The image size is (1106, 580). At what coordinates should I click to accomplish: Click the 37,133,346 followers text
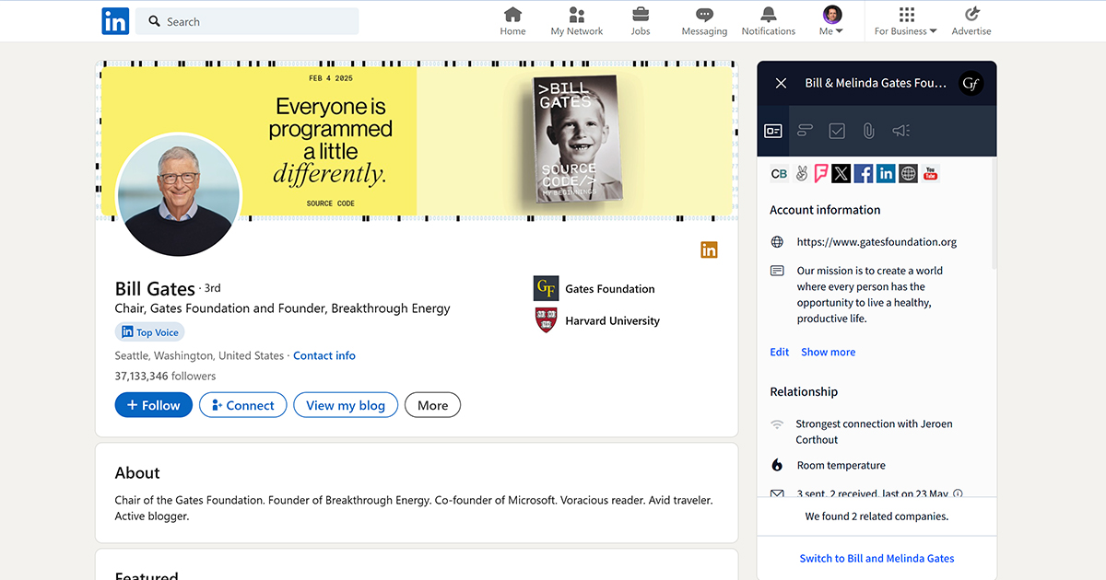point(165,376)
